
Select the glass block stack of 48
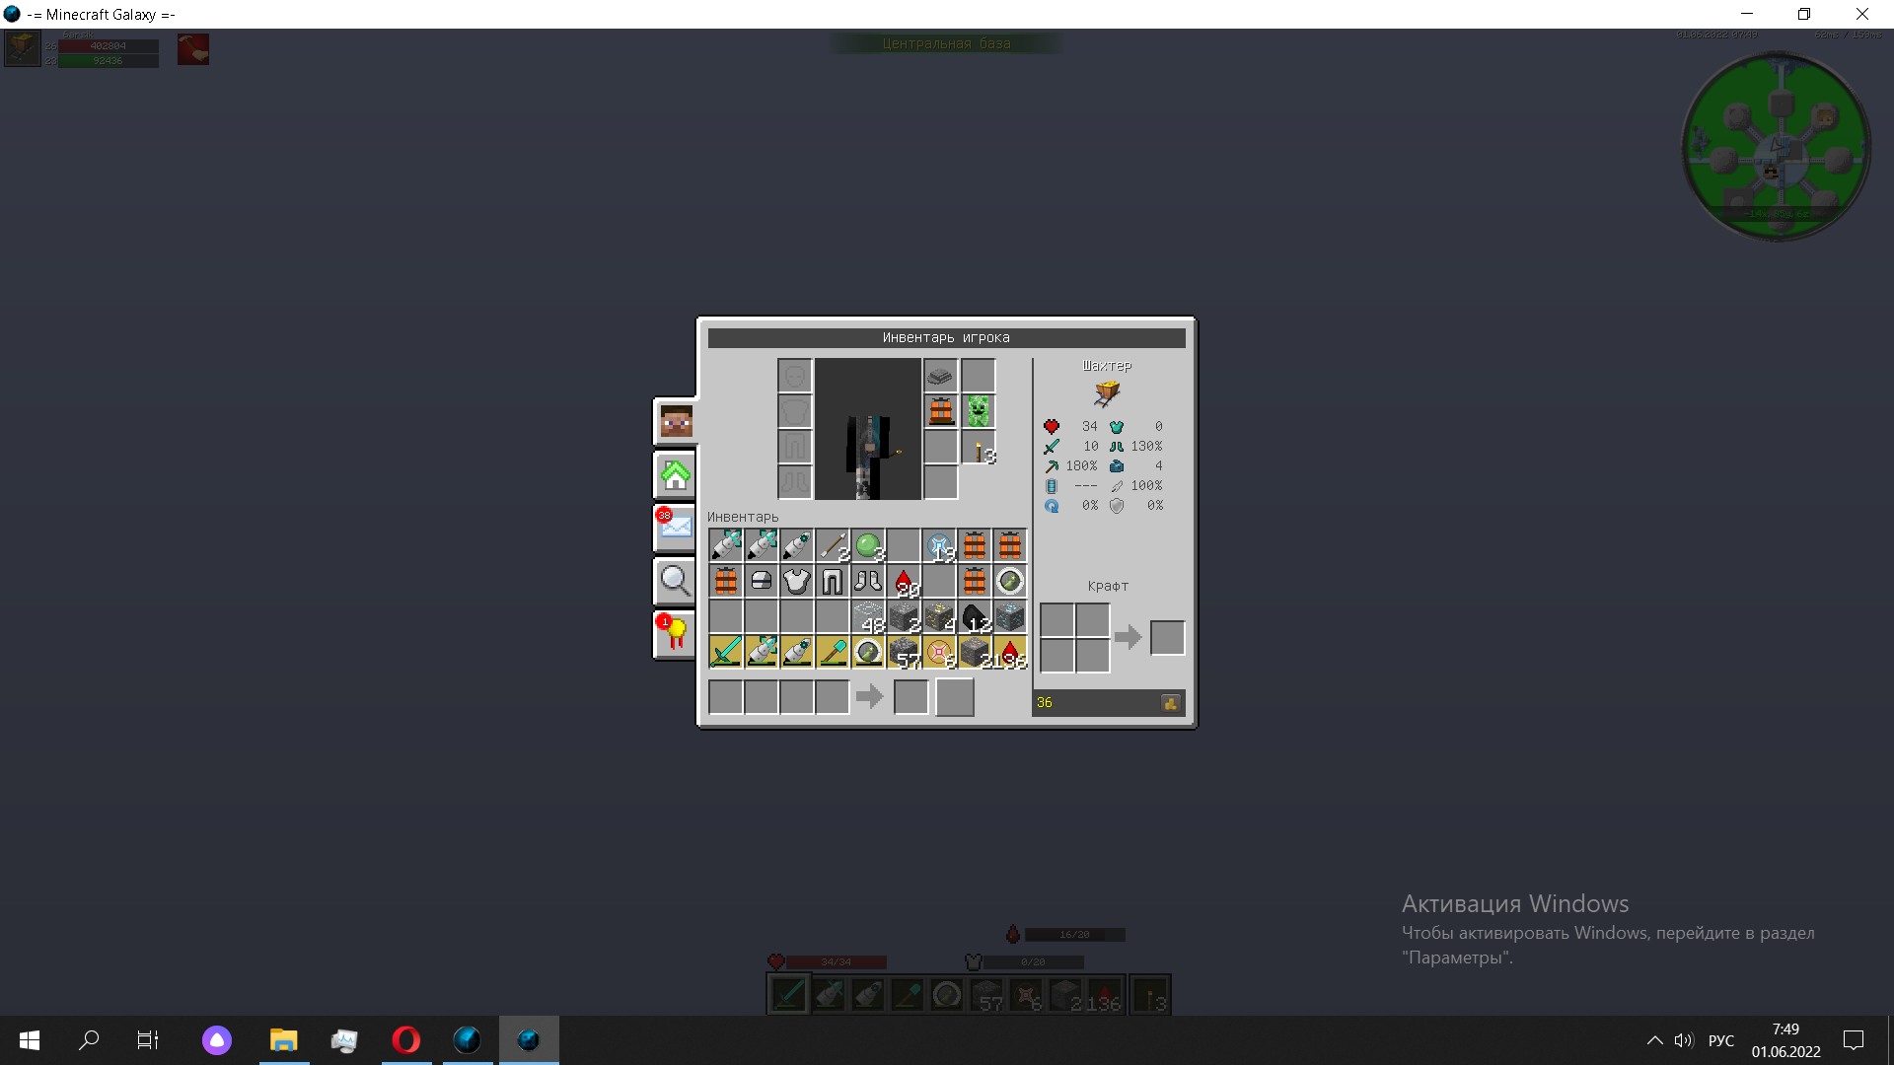(868, 616)
